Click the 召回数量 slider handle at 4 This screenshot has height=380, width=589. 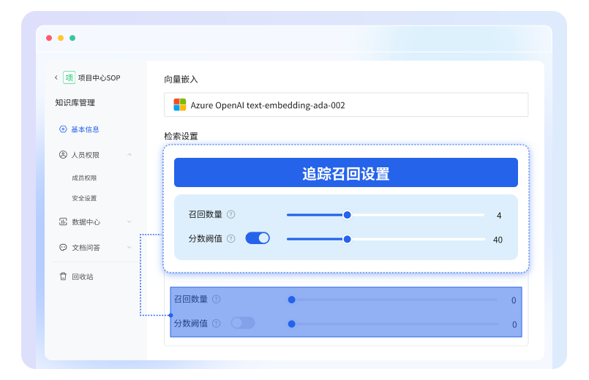[348, 215]
